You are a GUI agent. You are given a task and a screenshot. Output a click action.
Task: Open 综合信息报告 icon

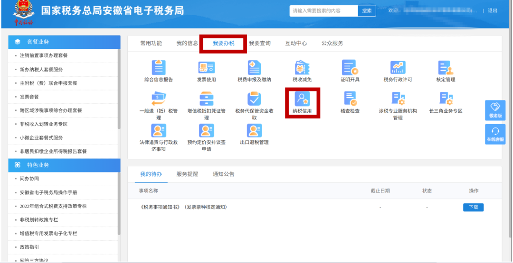159,68
